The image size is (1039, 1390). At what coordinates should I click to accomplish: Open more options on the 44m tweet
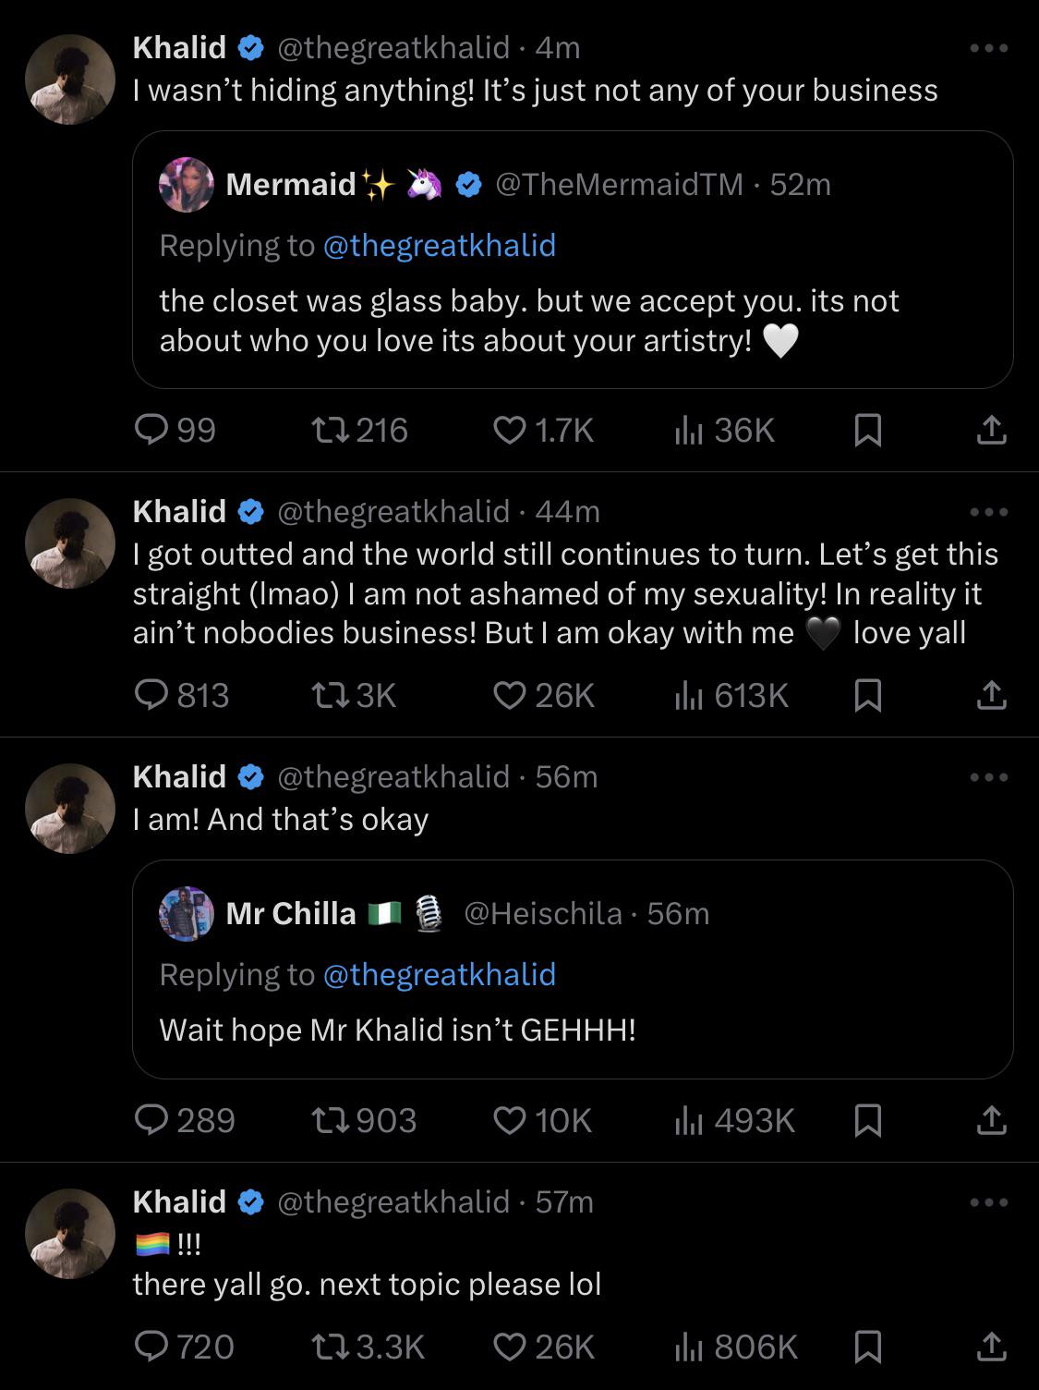pyautogui.click(x=989, y=512)
